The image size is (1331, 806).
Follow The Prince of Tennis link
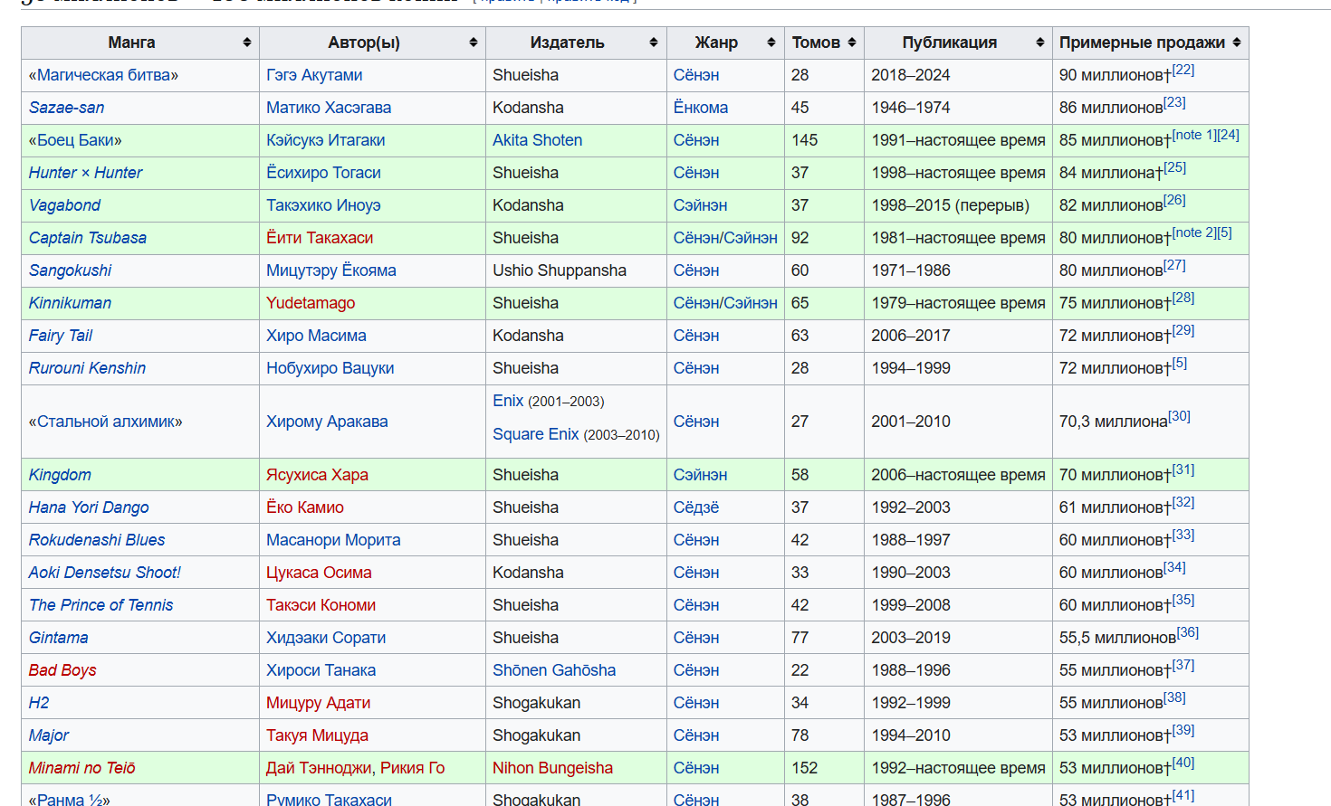[101, 605]
